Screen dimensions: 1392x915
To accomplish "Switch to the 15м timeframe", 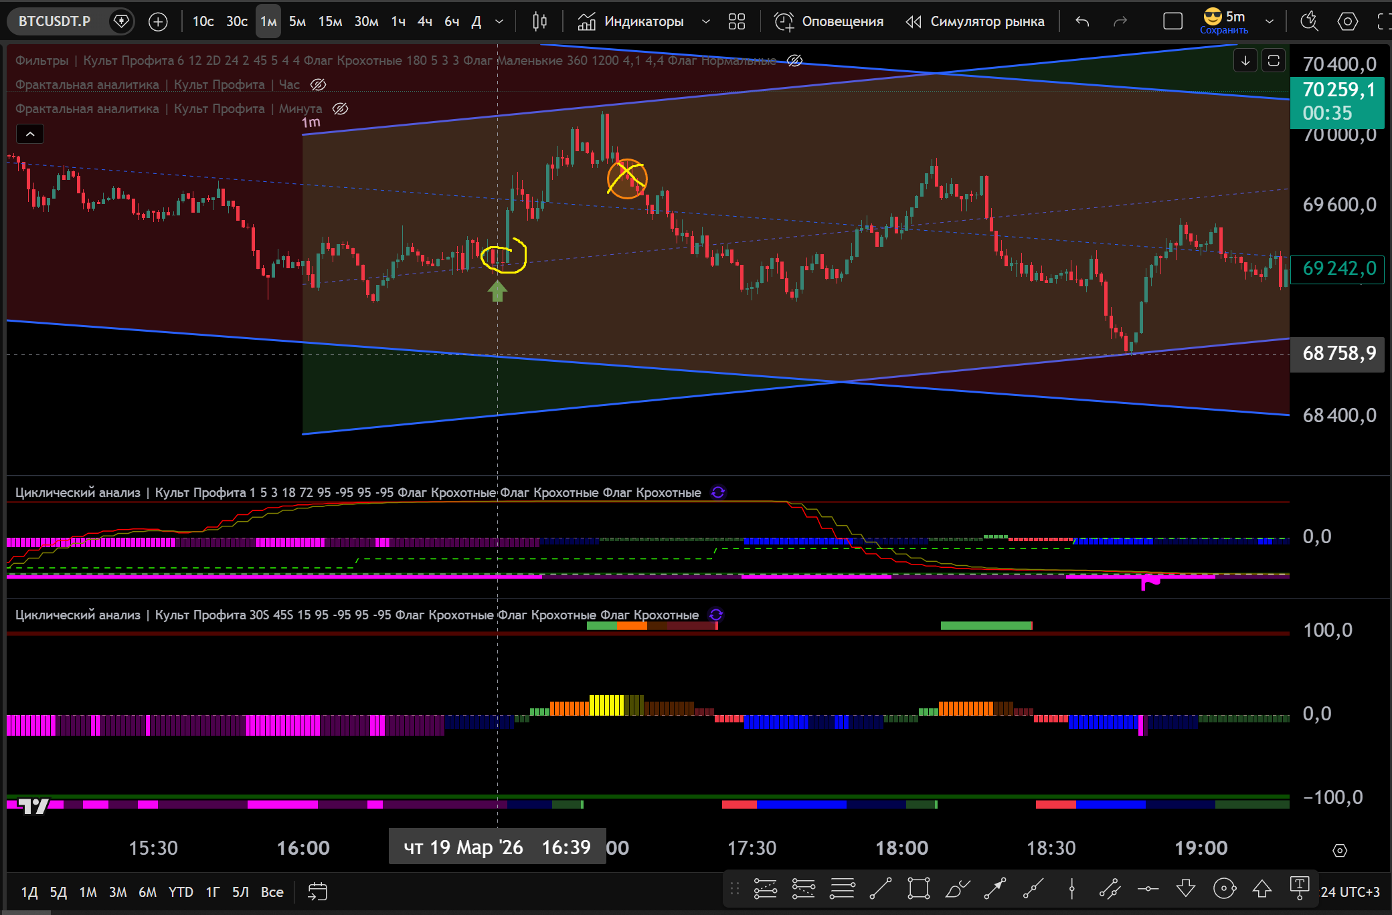I will coord(330,21).
